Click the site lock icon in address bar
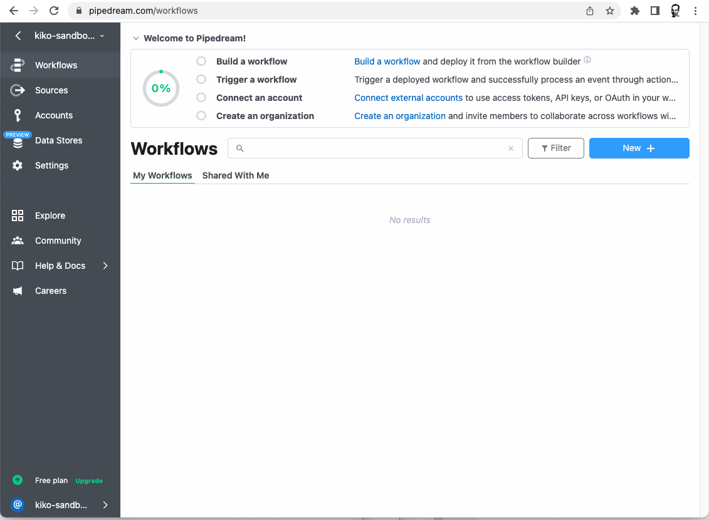 point(79,11)
